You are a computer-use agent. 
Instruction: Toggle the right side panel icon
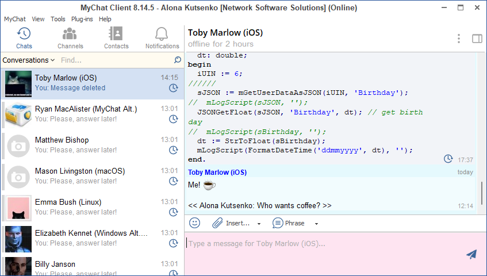(477, 39)
